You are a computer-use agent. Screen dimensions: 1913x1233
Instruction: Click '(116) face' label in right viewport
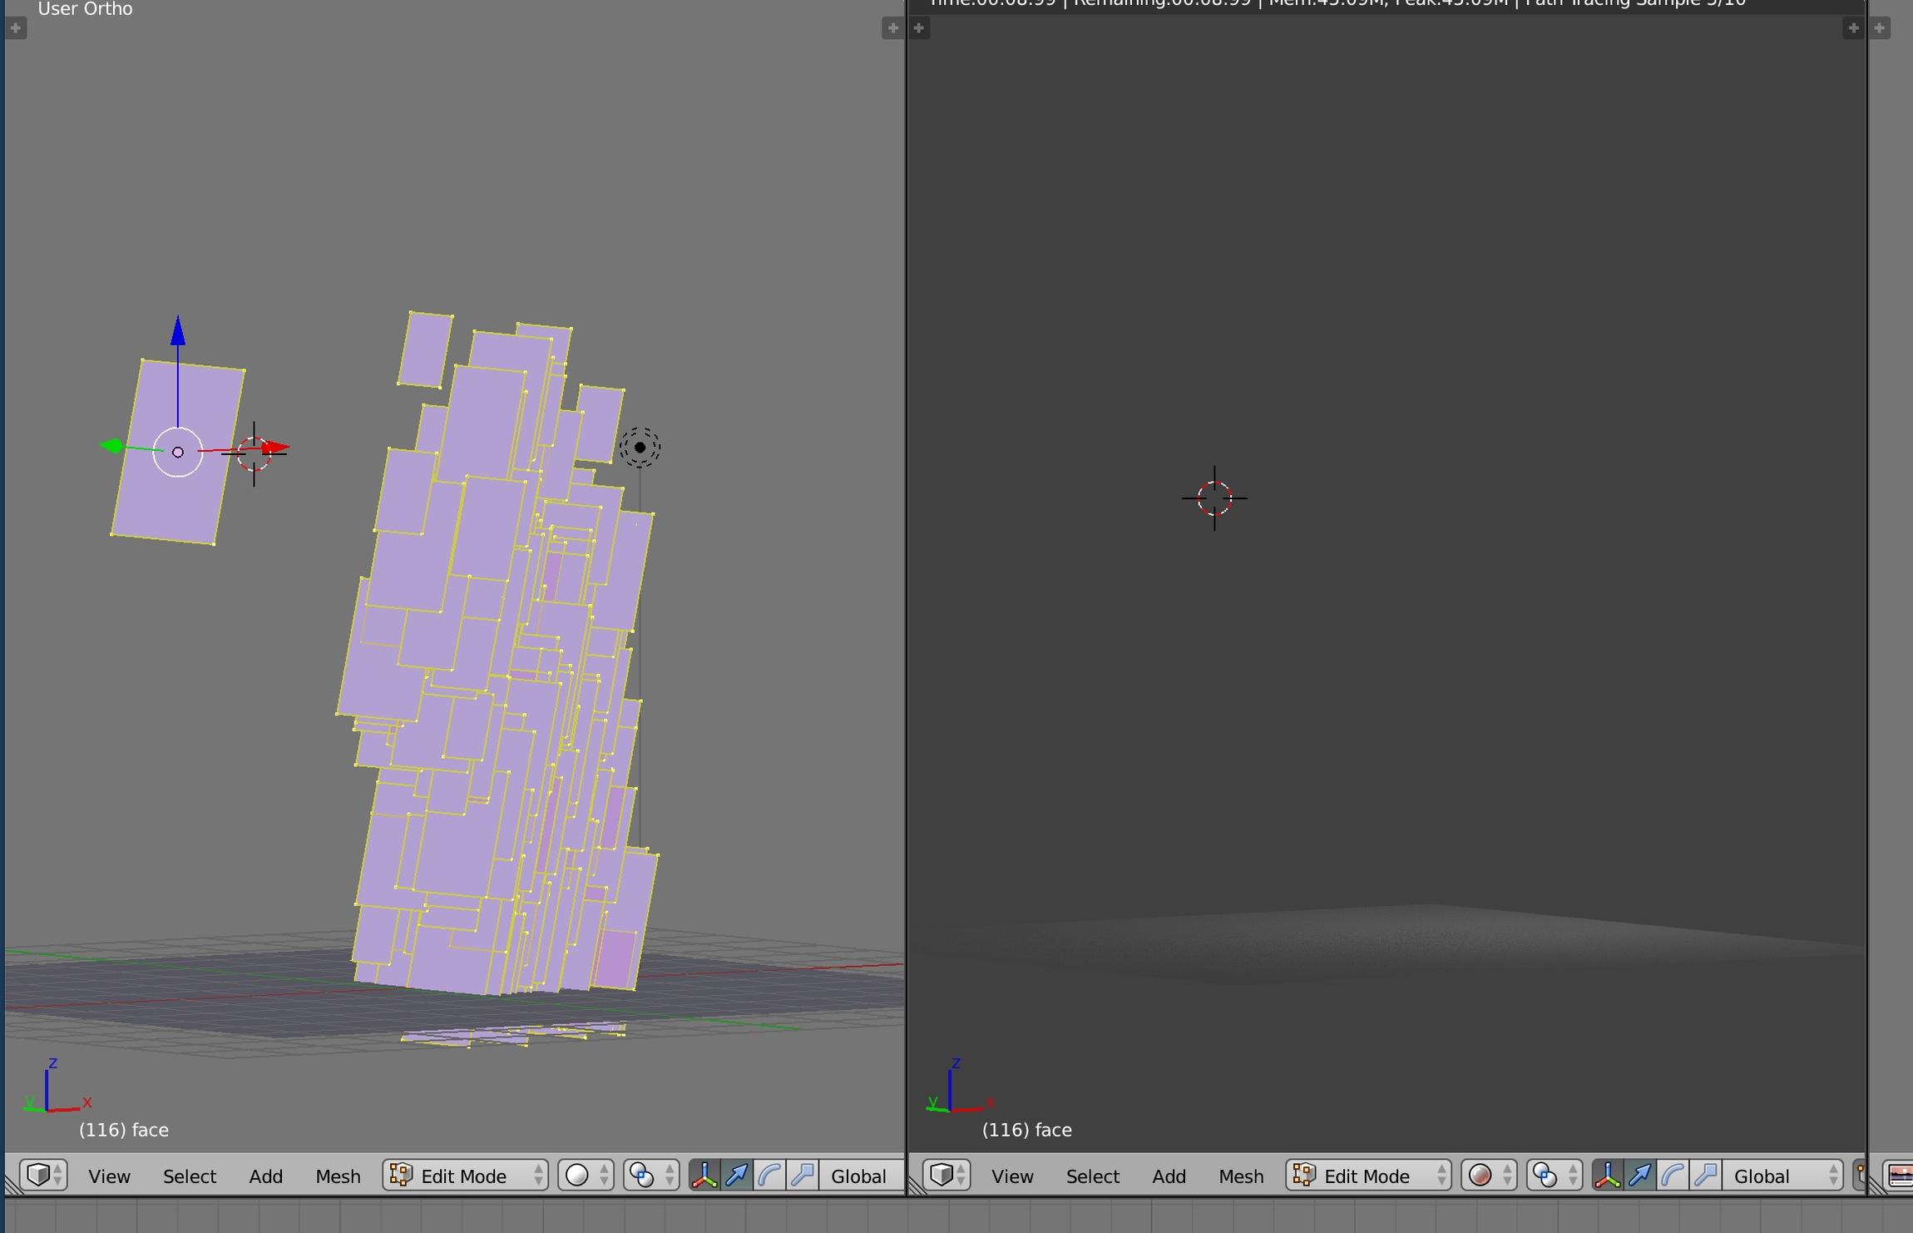pyautogui.click(x=1027, y=1130)
